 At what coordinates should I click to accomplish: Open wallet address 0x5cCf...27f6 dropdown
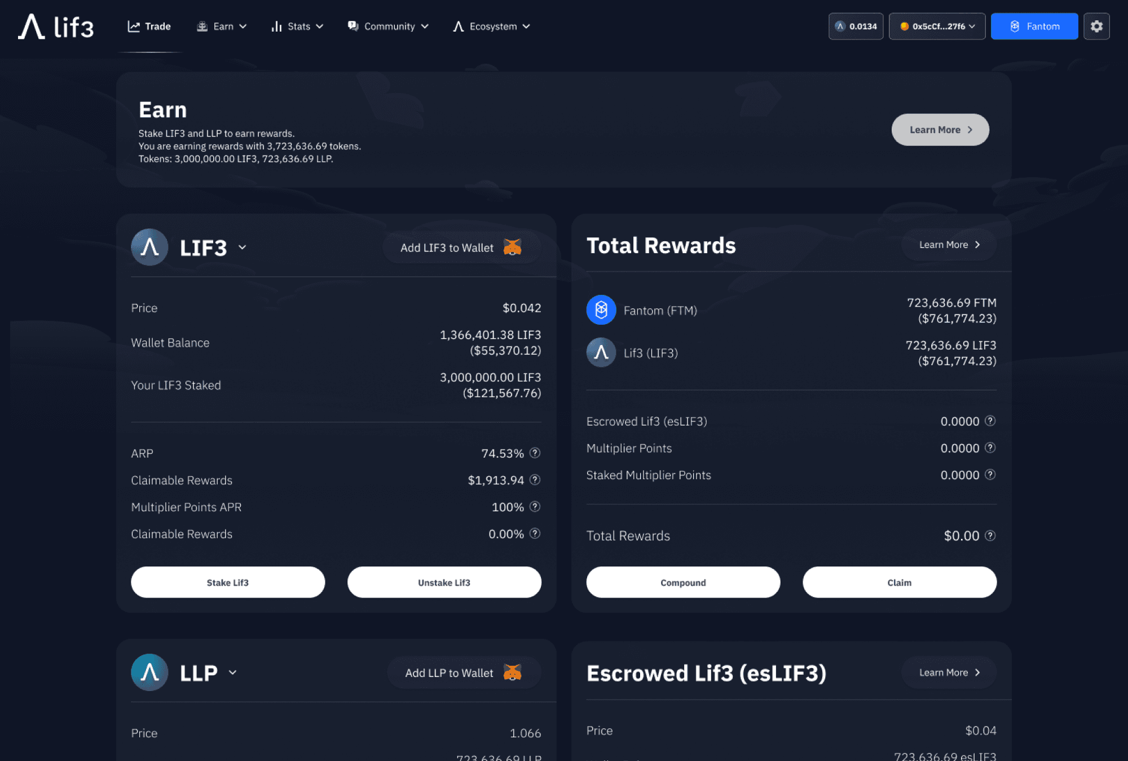[x=937, y=26]
